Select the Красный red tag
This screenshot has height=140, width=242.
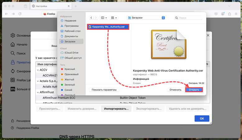(70, 69)
